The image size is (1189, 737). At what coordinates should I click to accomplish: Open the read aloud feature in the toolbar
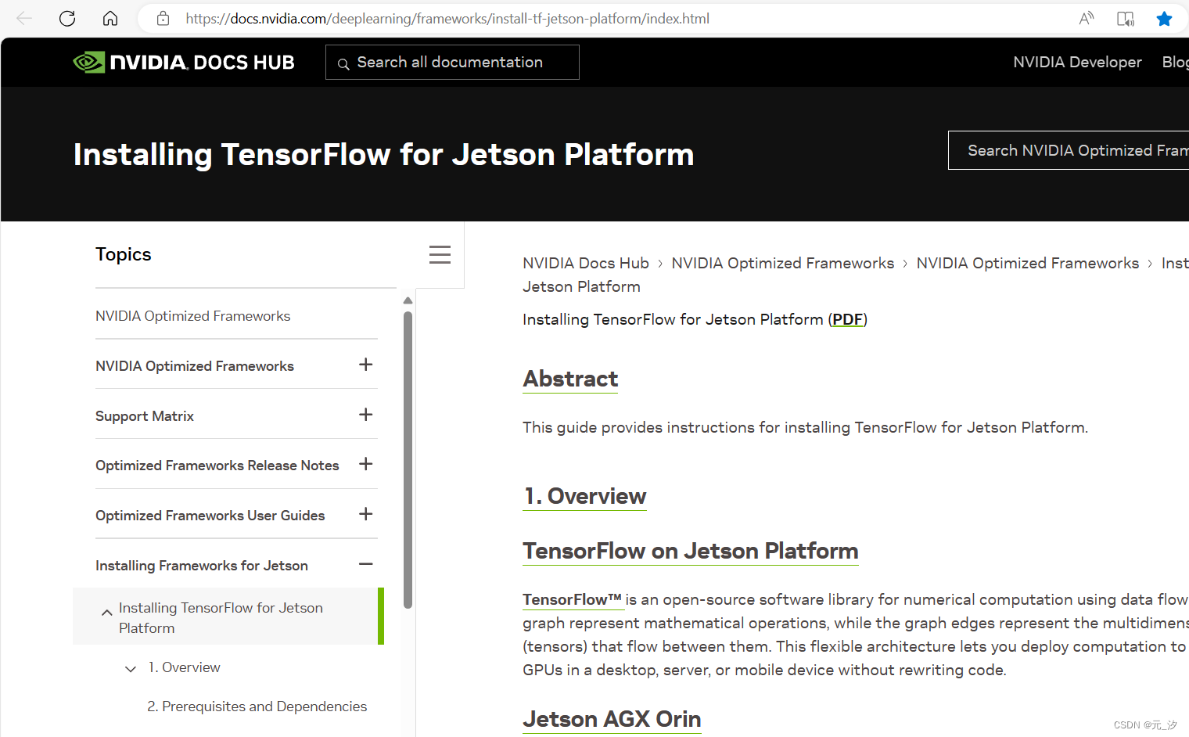tap(1087, 17)
